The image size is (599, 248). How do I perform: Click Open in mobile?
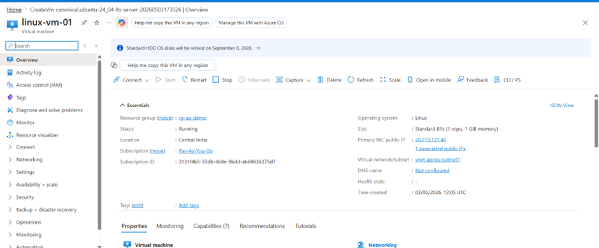coord(429,80)
